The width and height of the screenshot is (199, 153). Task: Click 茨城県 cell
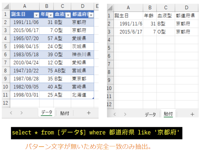pos(83,46)
